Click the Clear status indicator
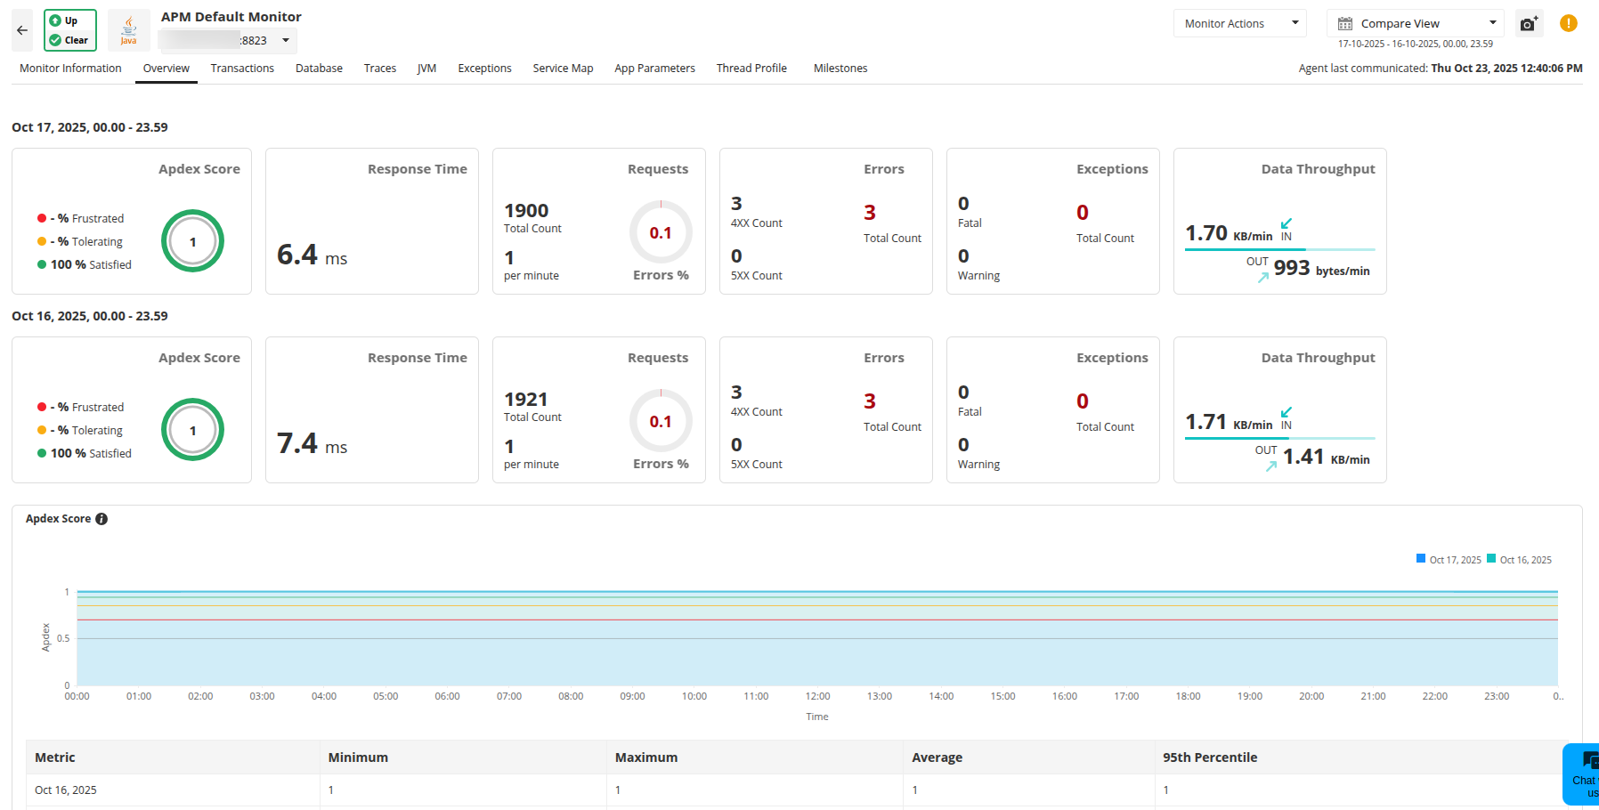This screenshot has height=810, width=1599. tap(69, 40)
